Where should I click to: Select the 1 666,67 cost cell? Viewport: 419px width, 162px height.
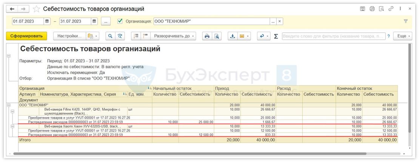(258, 122)
